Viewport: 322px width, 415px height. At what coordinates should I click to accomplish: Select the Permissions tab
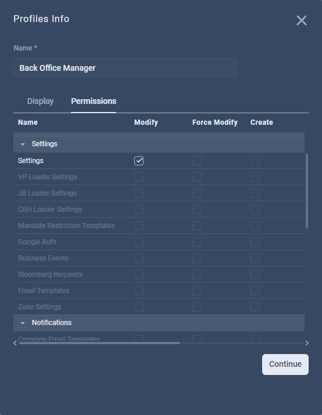[94, 101]
